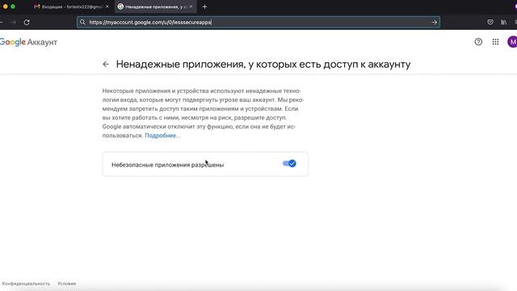Open the Условия footer link
The width and height of the screenshot is (517, 291).
66,284
